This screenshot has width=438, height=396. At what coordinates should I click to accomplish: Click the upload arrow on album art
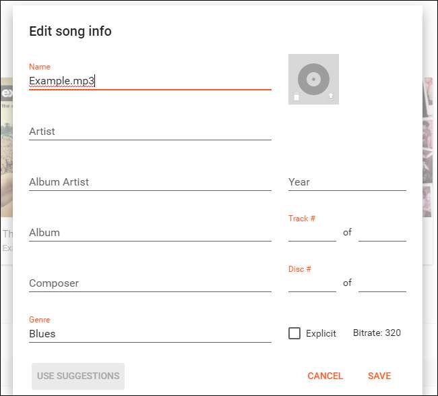click(330, 96)
